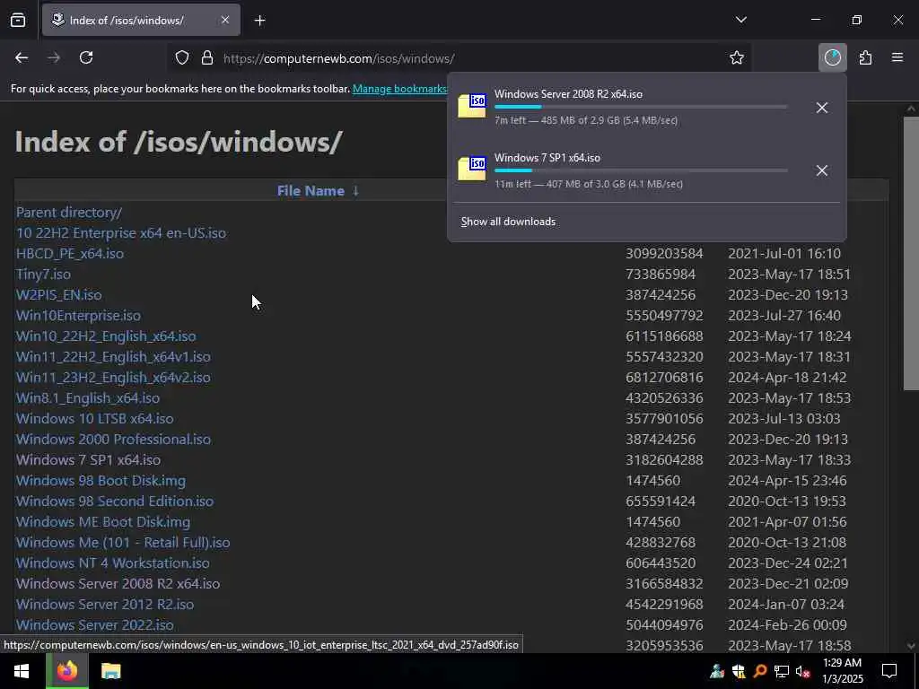Download Win11_22H2_English_x64v1.iso
919x689 pixels.
point(113,357)
